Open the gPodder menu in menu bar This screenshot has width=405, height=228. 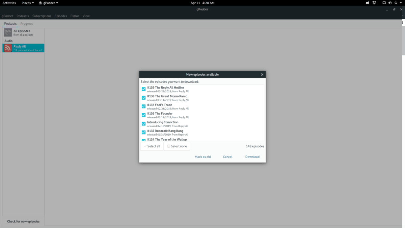point(7,16)
